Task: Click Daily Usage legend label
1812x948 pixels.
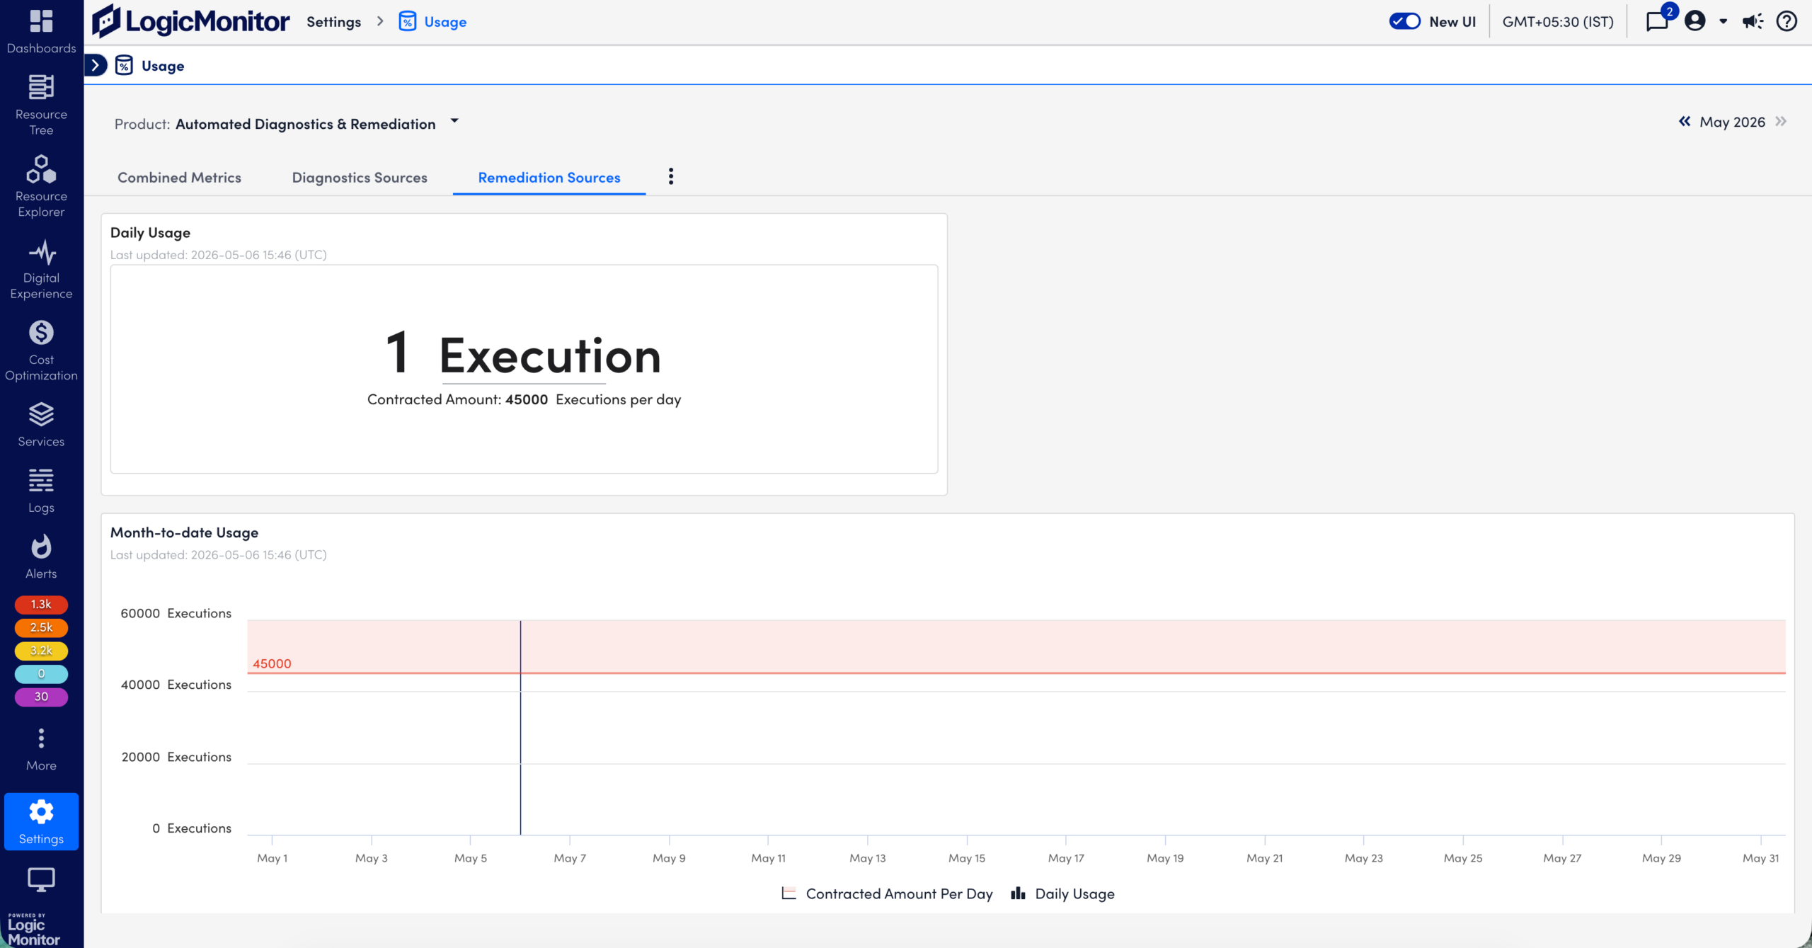Action: point(1074,893)
